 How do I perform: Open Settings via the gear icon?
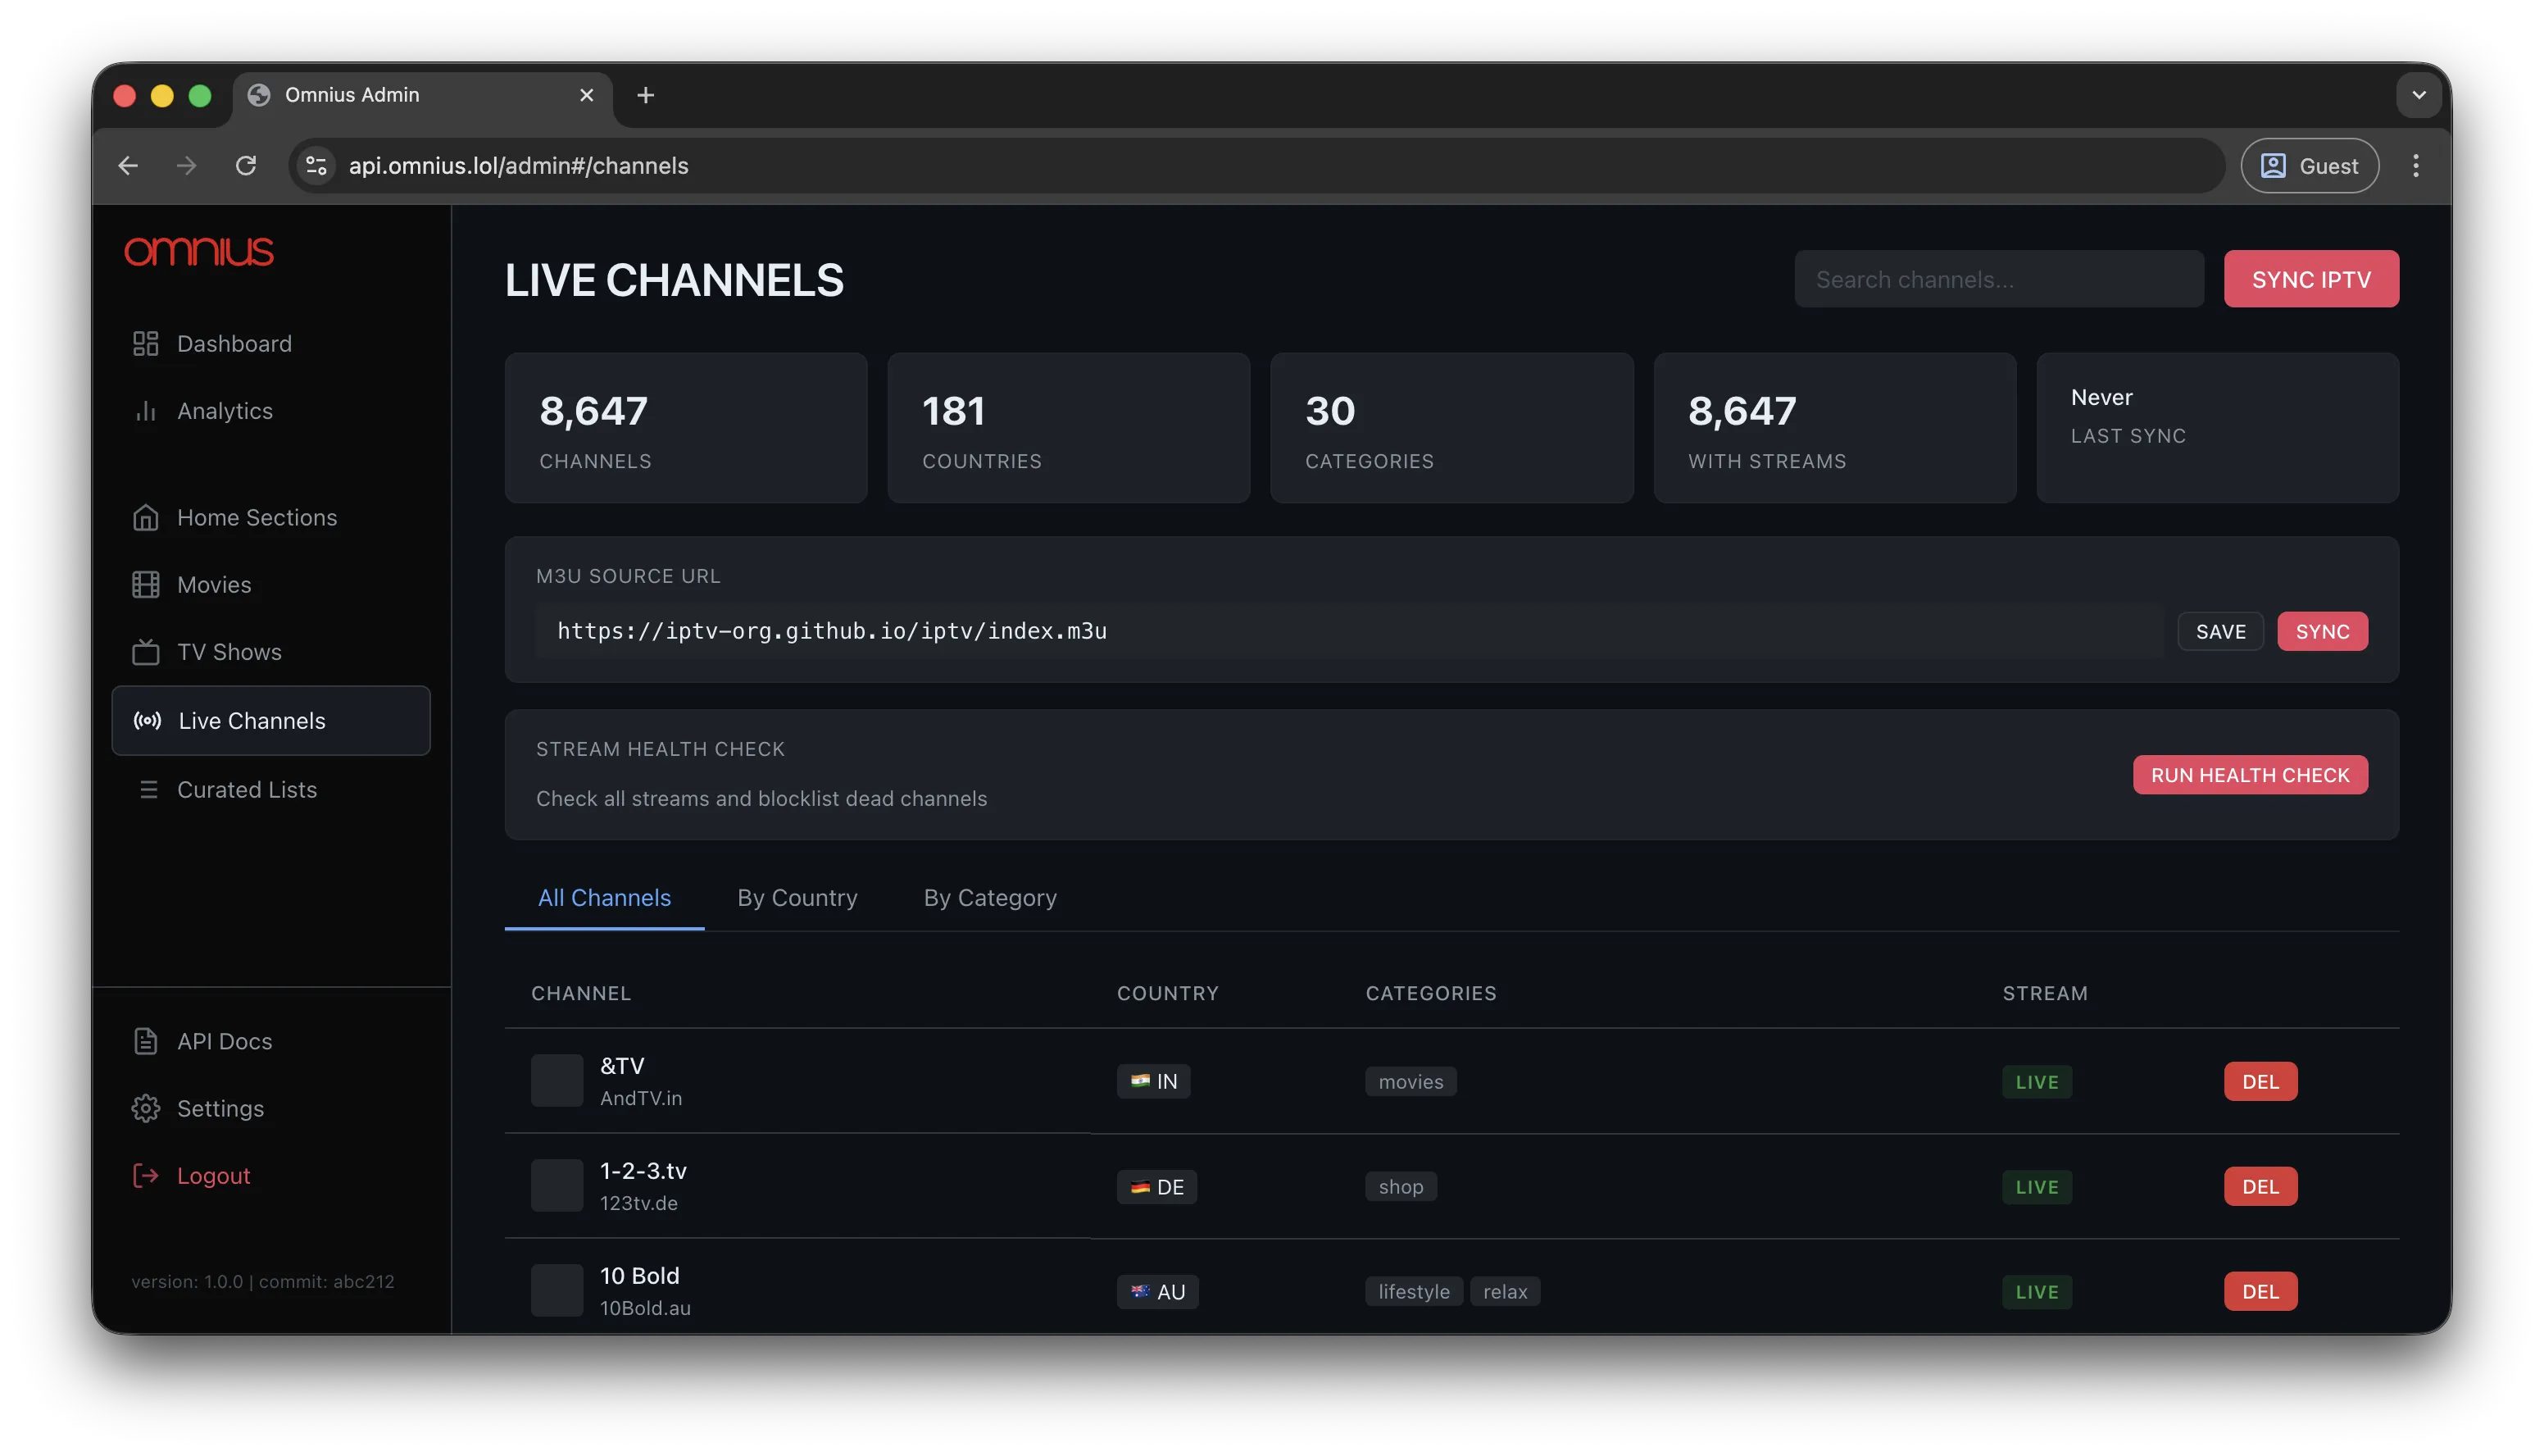[146, 1108]
